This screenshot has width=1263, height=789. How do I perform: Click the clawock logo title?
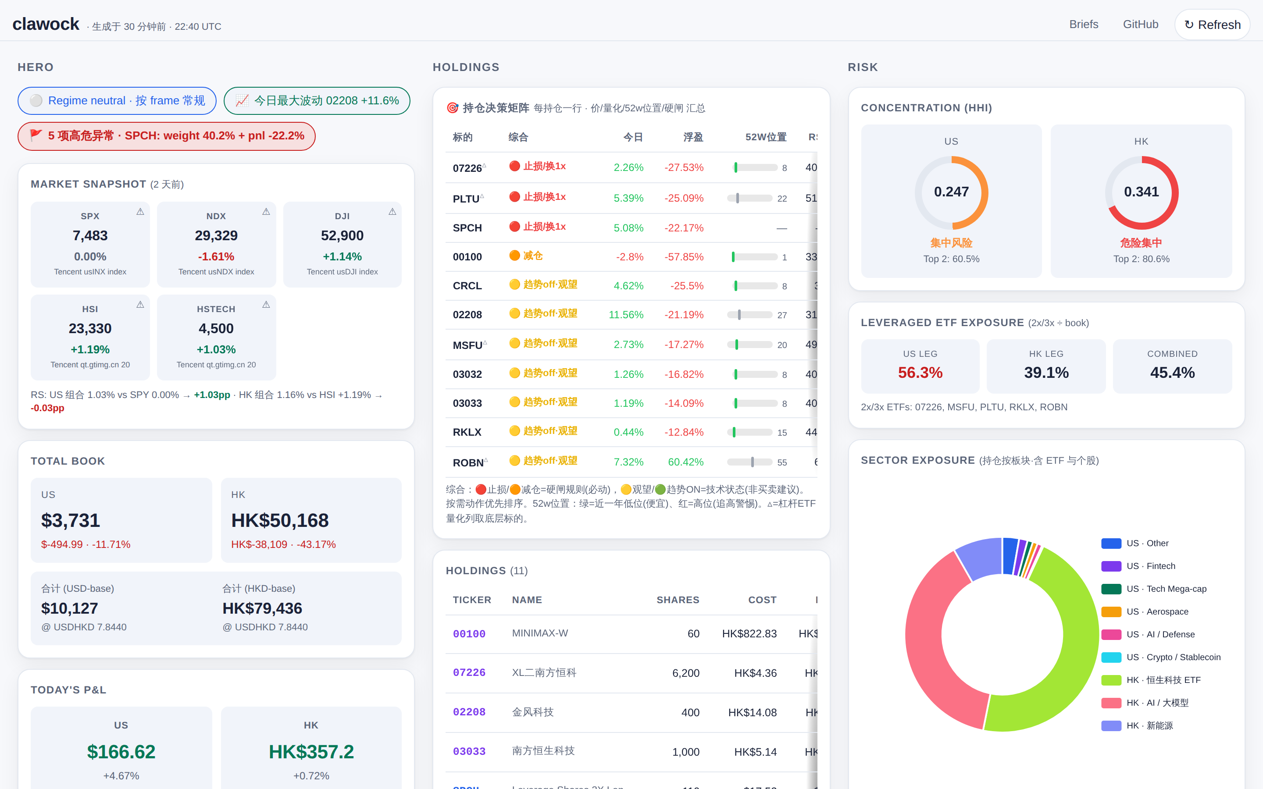pyautogui.click(x=46, y=24)
